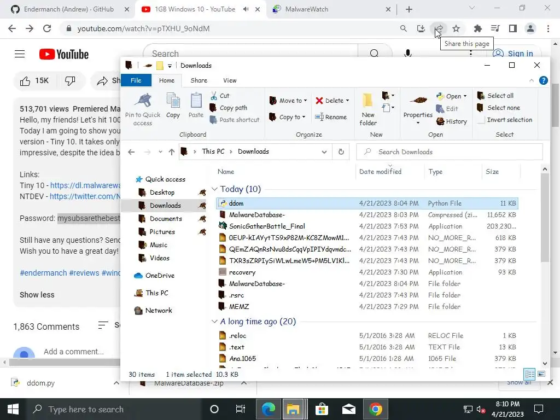This screenshot has width=560, height=420.
Task: Click the Explorer refresh button
Action: [341, 152]
